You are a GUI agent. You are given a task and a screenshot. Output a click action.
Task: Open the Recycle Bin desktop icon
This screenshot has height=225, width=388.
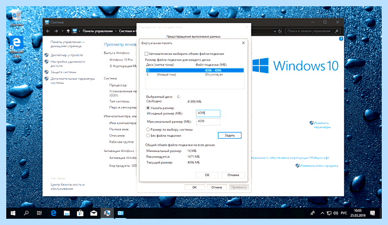click(16, 17)
